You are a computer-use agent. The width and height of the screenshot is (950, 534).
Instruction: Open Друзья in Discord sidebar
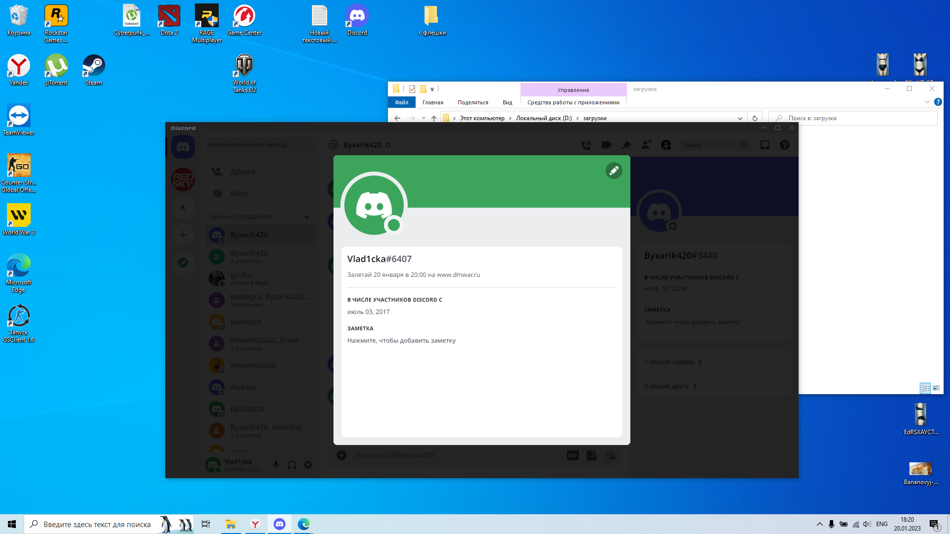click(260, 172)
